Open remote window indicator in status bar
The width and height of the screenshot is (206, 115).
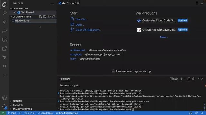coord(3,113)
